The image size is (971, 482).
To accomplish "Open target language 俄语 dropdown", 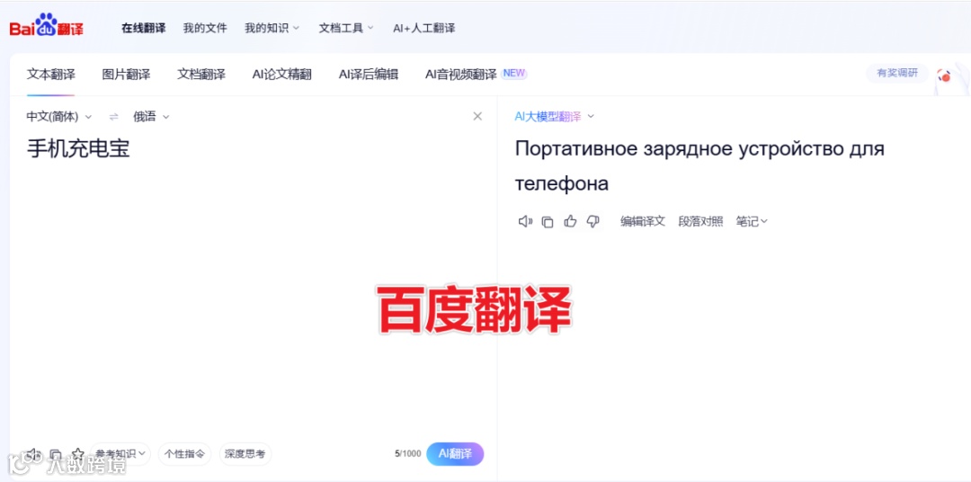I will tap(151, 117).
